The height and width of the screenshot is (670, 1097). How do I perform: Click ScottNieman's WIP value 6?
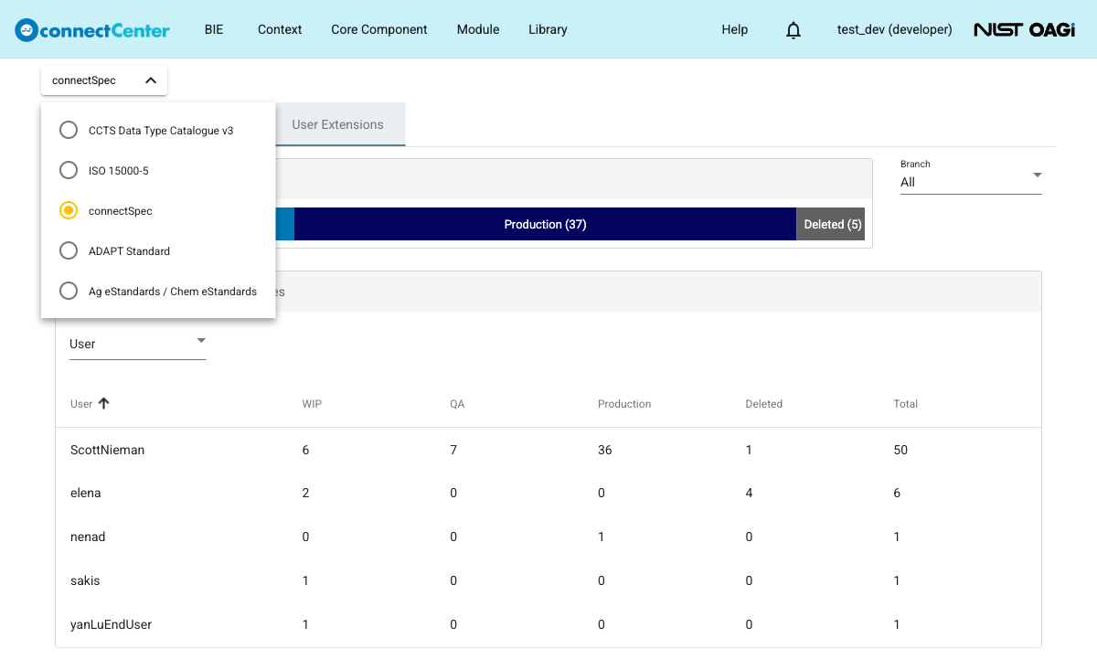[x=306, y=450]
